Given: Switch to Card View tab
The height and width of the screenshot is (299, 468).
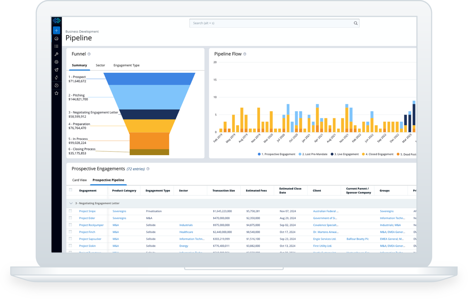Looking at the screenshot, I should 79,180.
